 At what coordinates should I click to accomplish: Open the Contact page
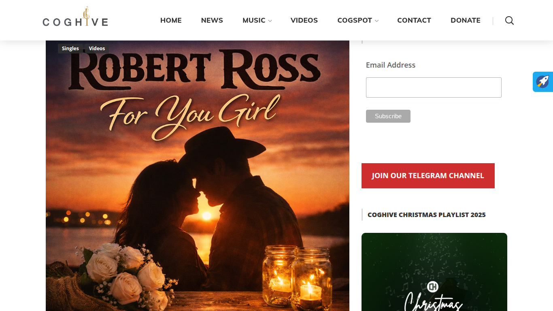[x=414, y=20]
